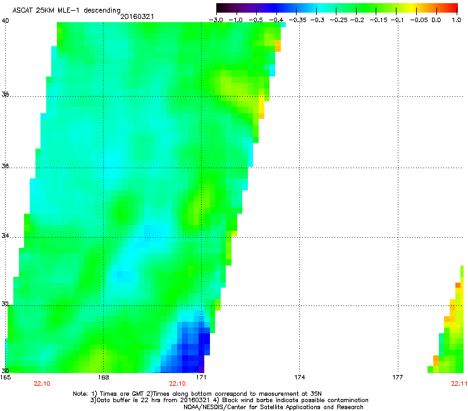Image resolution: width=468 pixels, height=411 pixels.
Task: Click the latitude label 32
Action: 5,304
